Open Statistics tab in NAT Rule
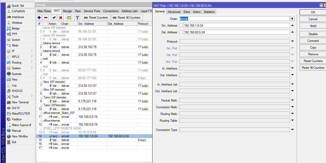 [x=209, y=12]
